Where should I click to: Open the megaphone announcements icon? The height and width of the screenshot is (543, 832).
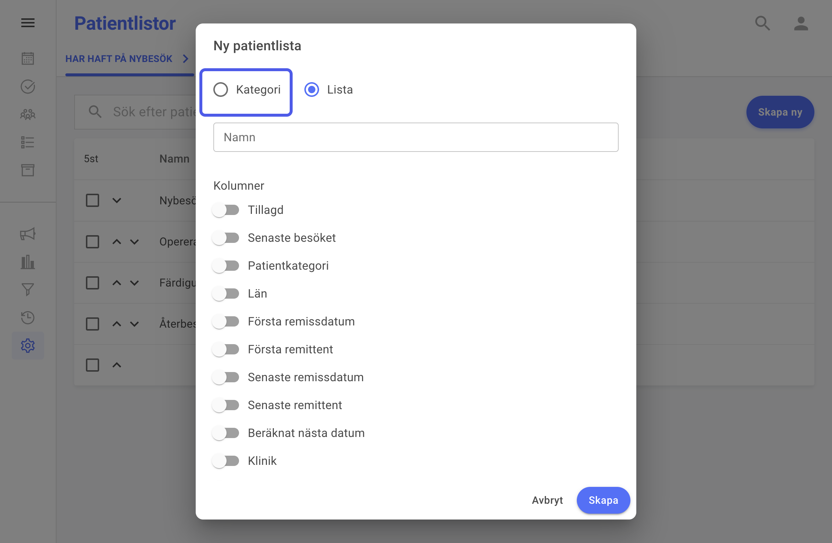(28, 234)
